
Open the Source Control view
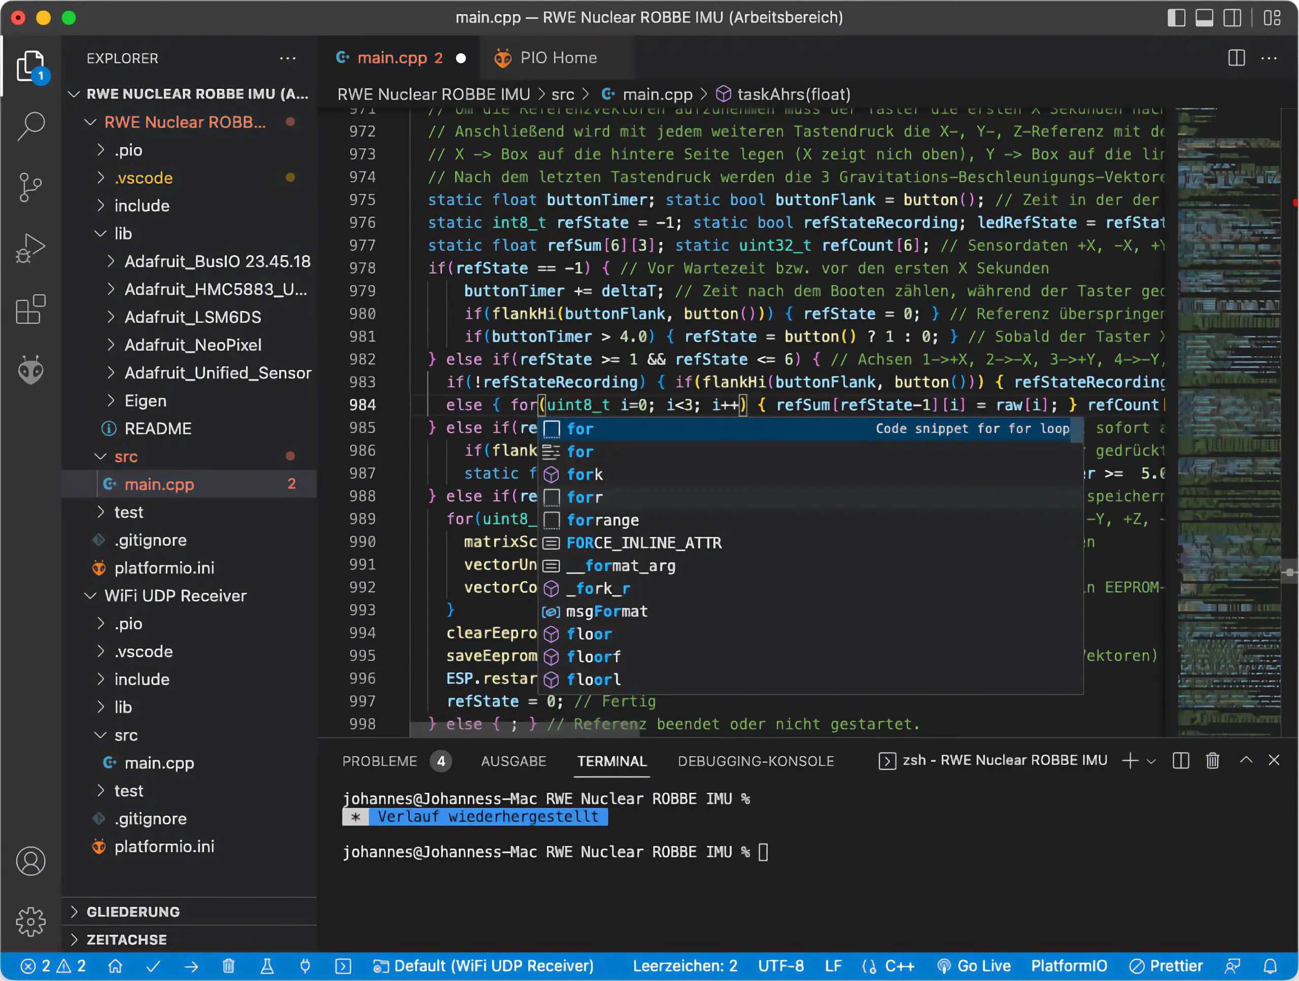(30, 187)
